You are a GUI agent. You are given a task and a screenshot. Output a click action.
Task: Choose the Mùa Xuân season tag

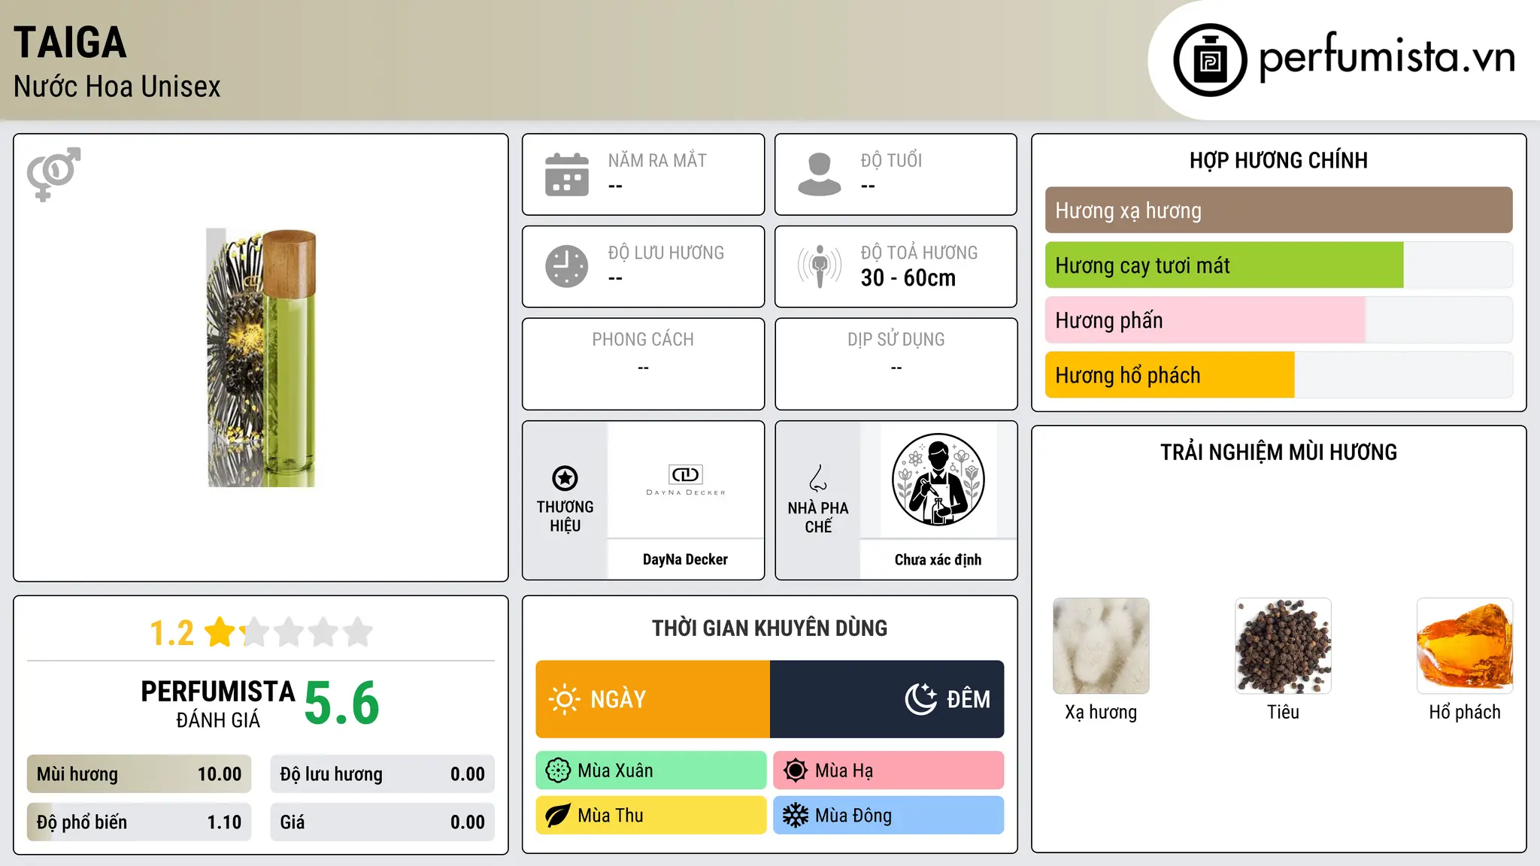(x=651, y=771)
